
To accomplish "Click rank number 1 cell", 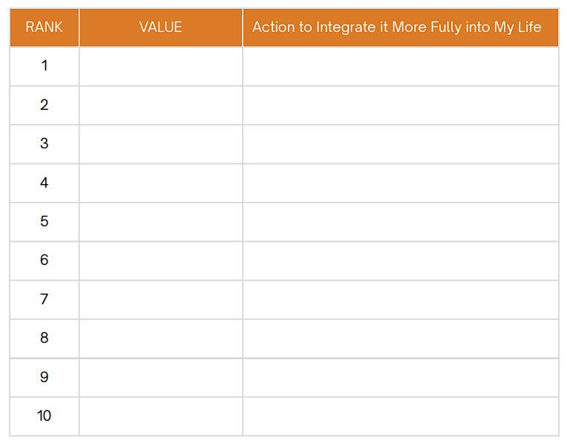I will pyautogui.click(x=44, y=66).
